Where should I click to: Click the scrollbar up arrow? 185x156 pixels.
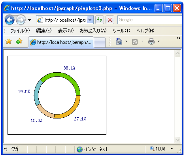(x=177, y=53)
